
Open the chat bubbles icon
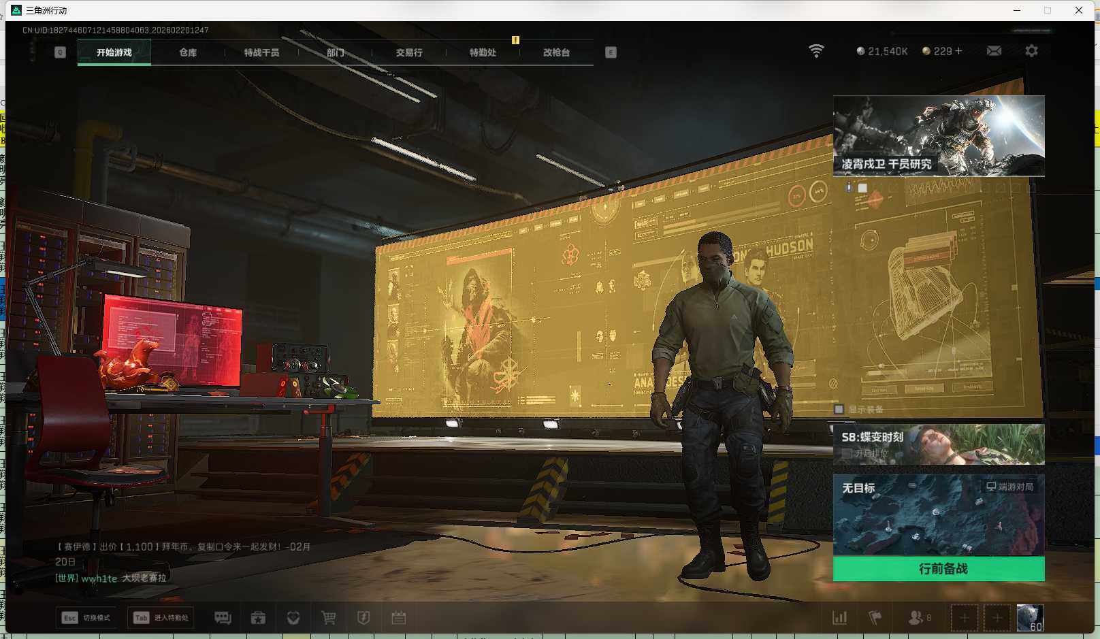223,618
